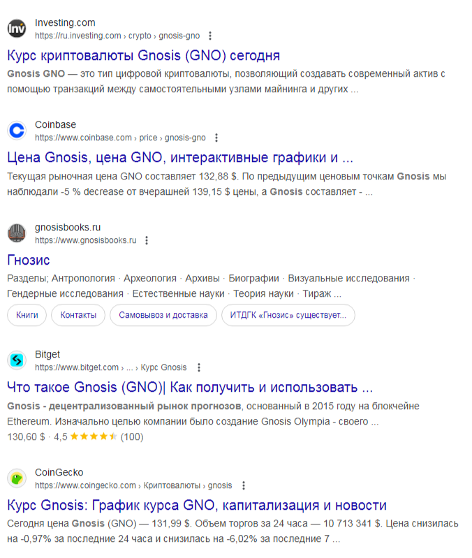Open the 'Гнозис' result title

pyautogui.click(x=29, y=260)
